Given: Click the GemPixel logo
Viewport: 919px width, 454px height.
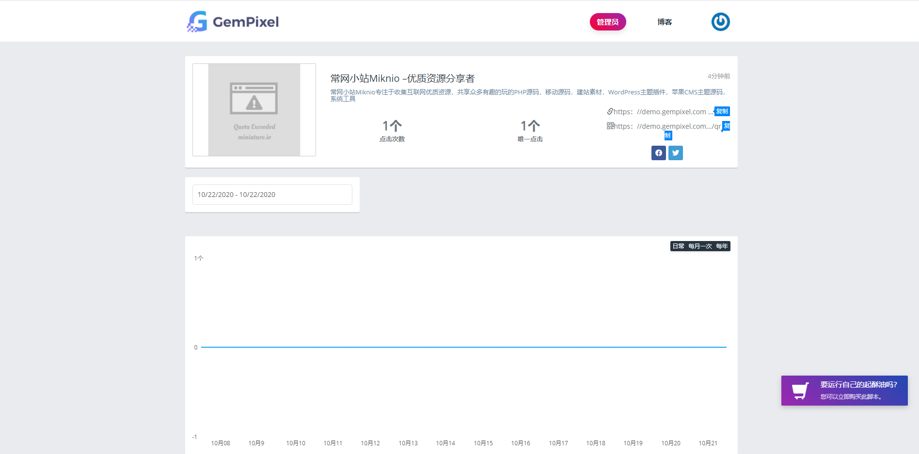Looking at the screenshot, I should click(x=233, y=22).
